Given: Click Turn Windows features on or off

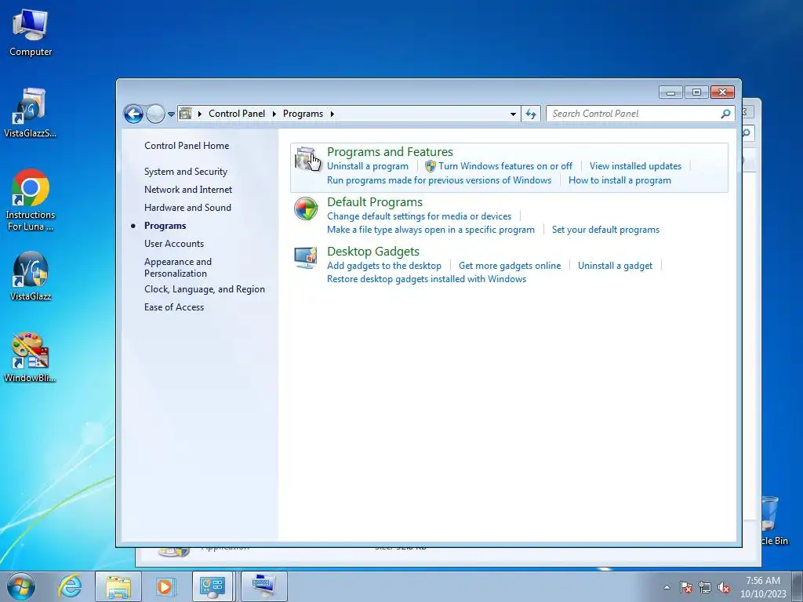Looking at the screenshot, I should click(505, 166).
